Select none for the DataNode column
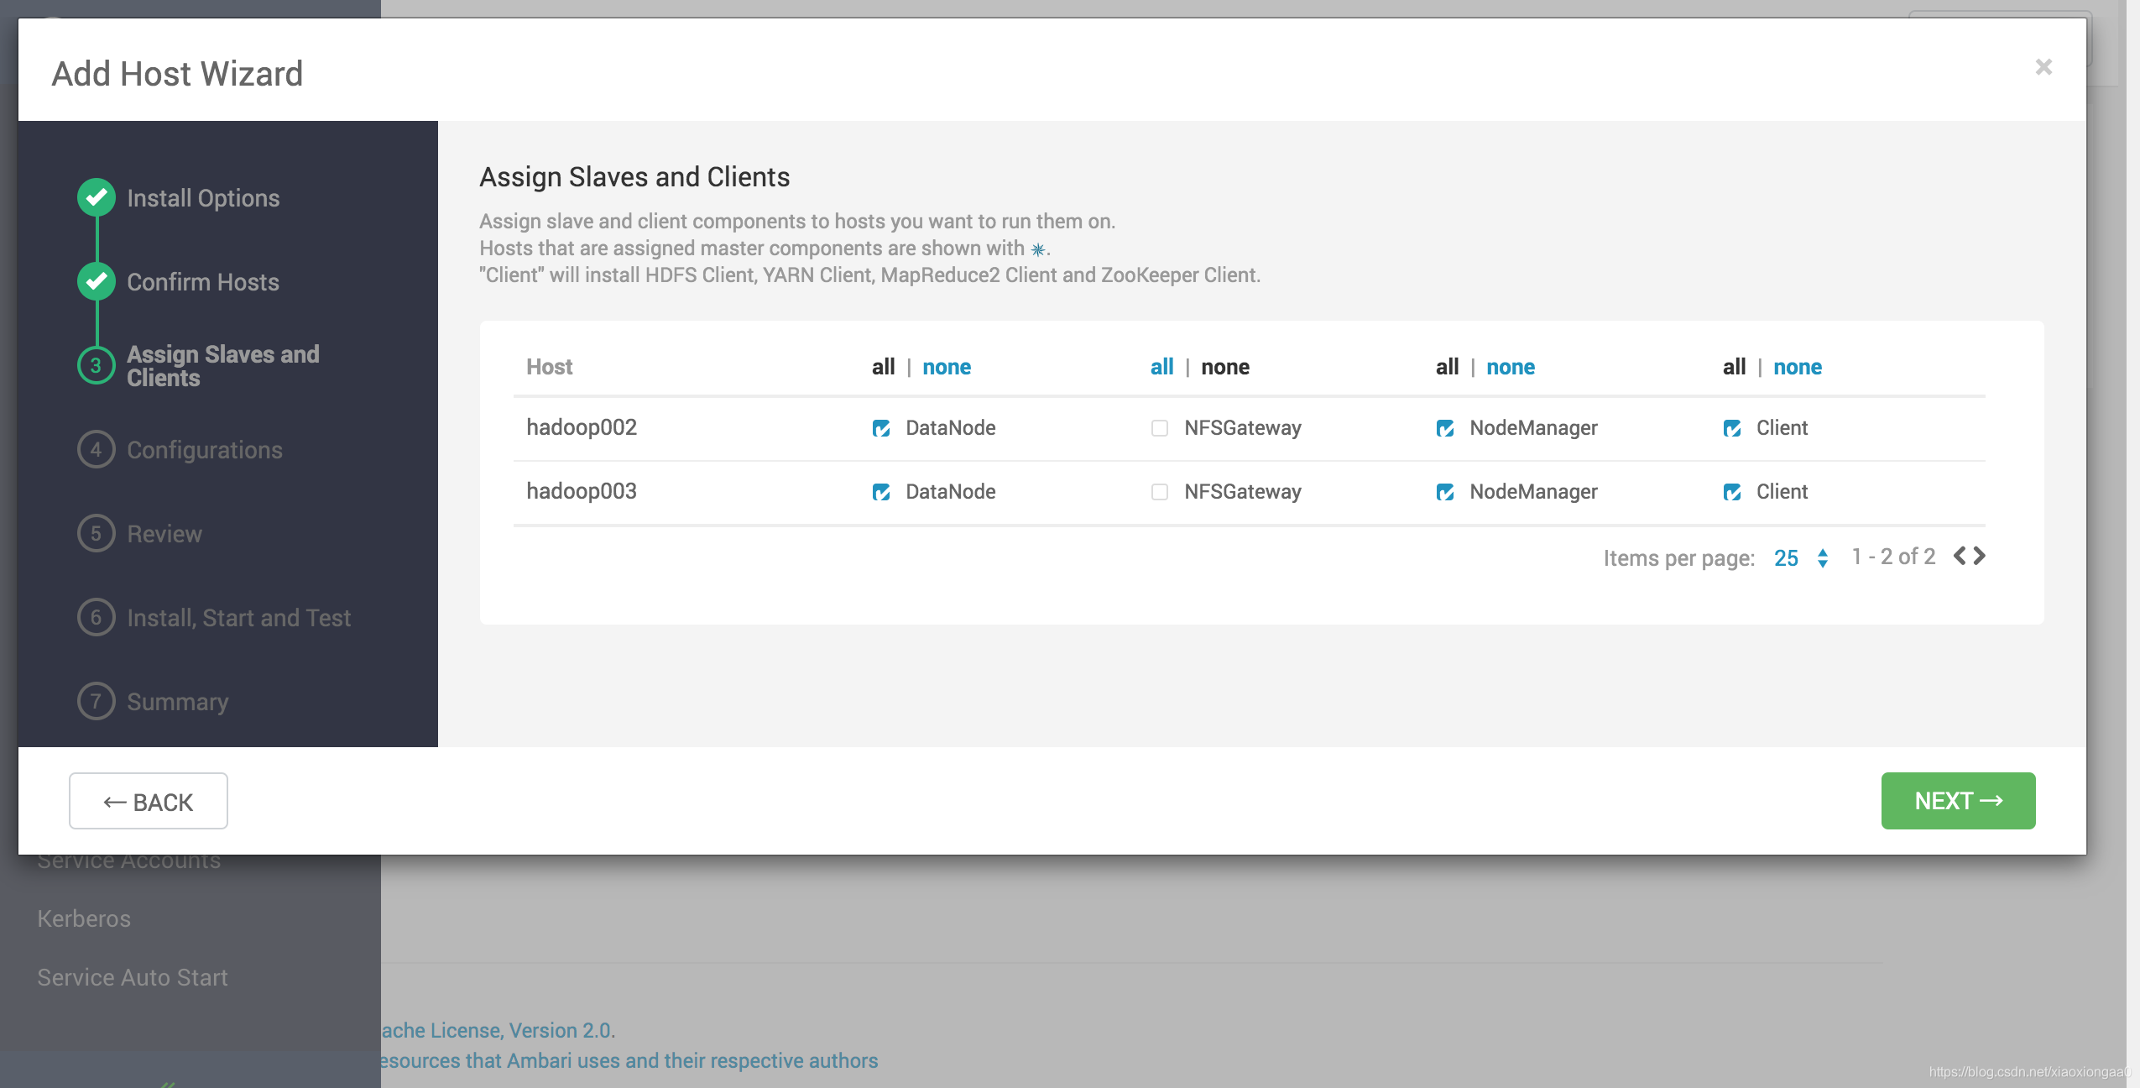This screenshot has width=2140, height=1088. tap(947, 367)
